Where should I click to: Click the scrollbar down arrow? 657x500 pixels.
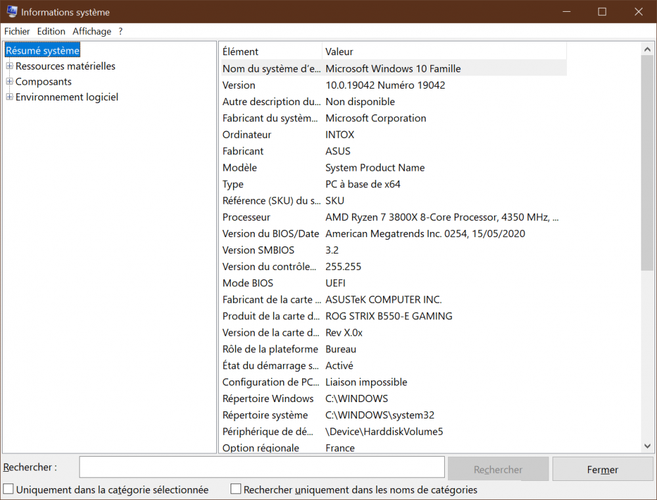point(647,446)
